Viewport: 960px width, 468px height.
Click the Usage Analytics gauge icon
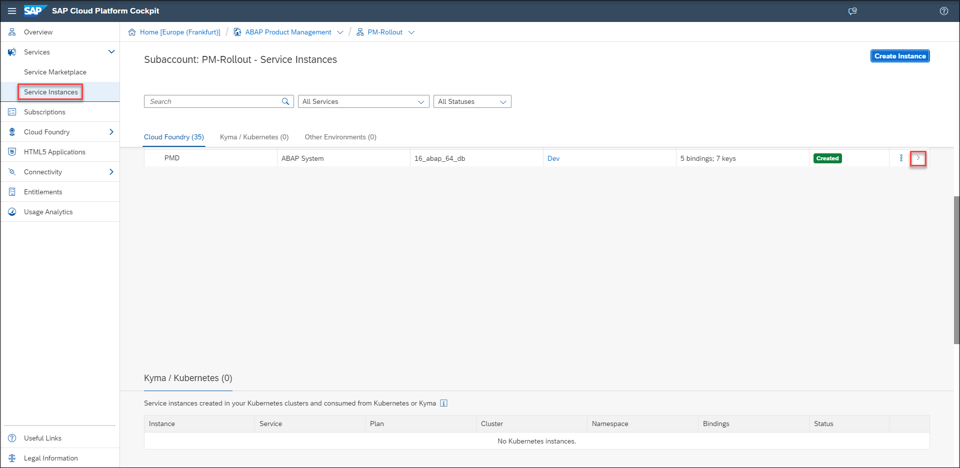pos(12,212)
